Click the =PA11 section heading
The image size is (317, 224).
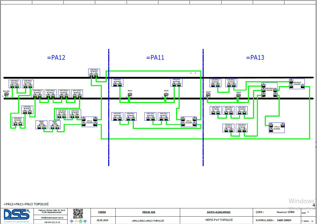coord(155,58)
